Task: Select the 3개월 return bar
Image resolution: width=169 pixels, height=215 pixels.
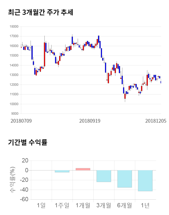Action: coord(104,176)
